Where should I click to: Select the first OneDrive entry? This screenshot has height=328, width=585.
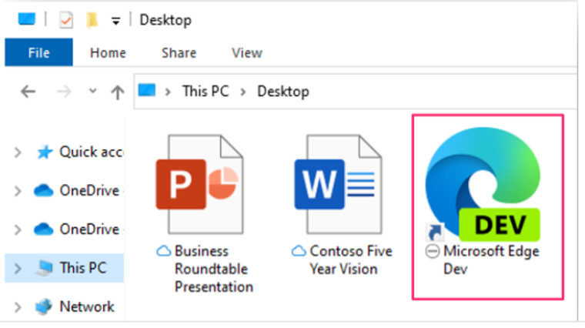pyautogui.click(x=89, y=191)
